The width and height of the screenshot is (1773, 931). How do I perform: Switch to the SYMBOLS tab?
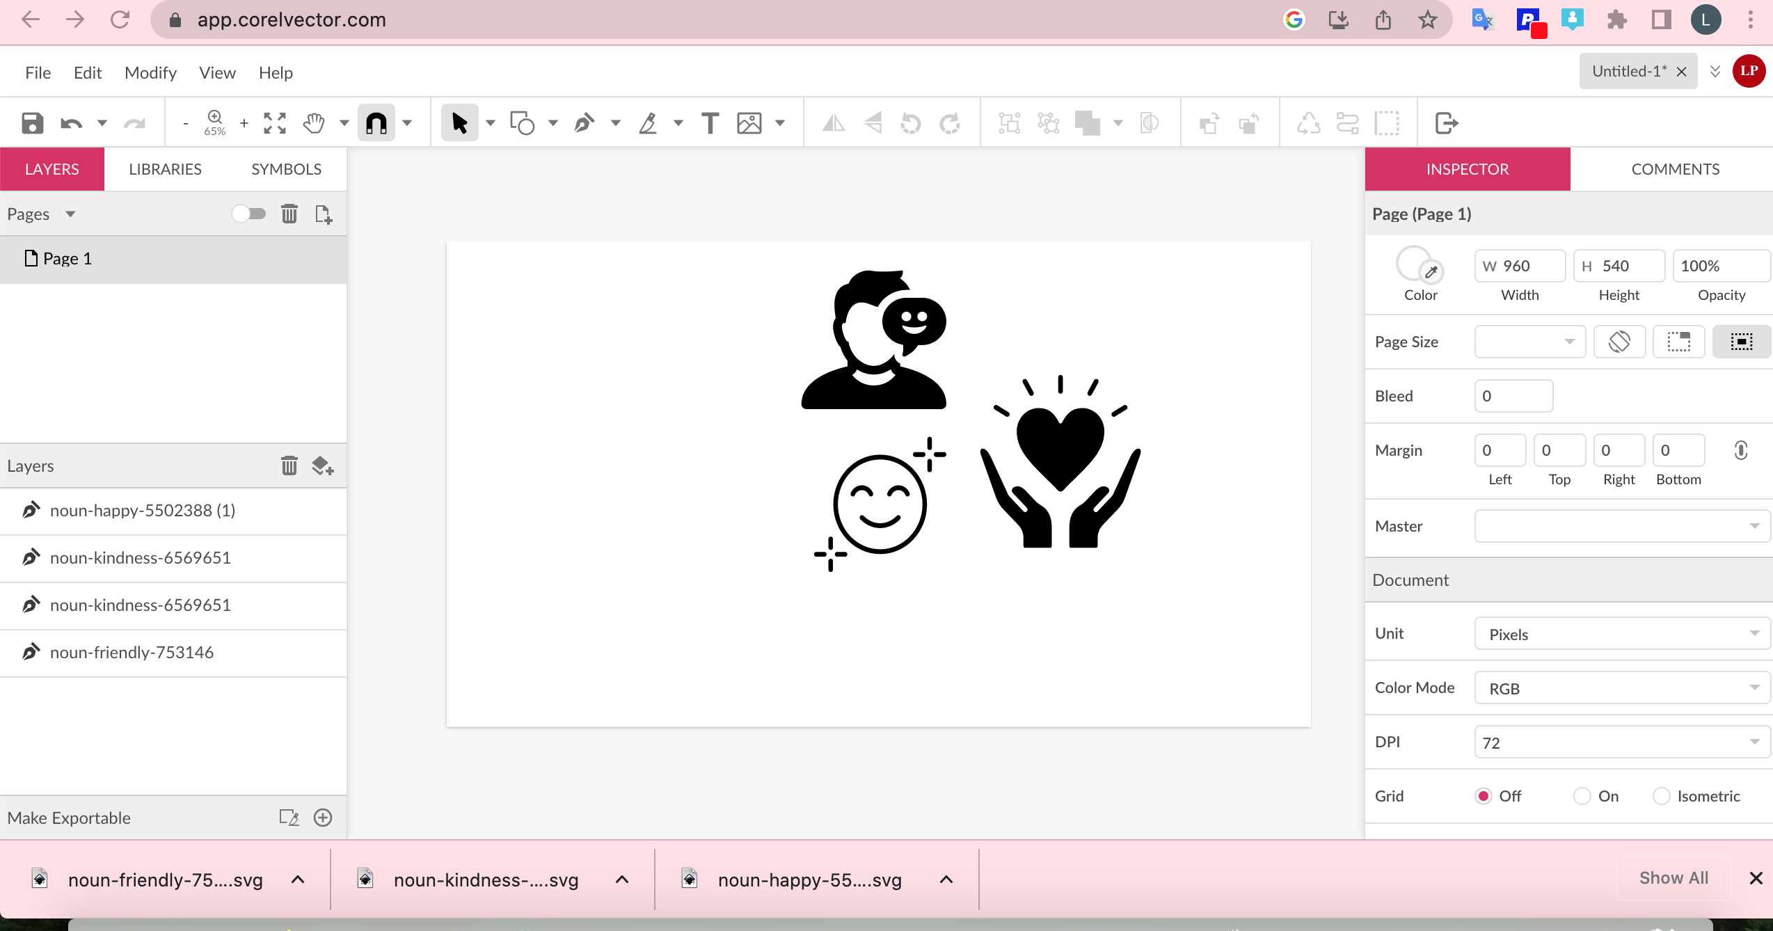287,169
